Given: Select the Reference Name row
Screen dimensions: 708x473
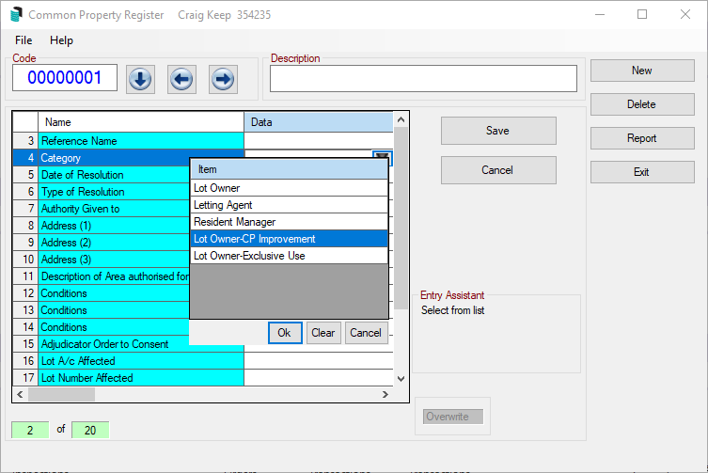Looking at the screenshot, I should click(141, 141).
